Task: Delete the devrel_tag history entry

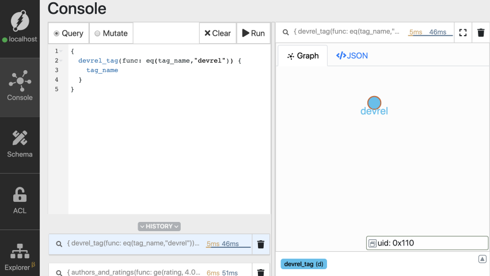Action: 261,244
